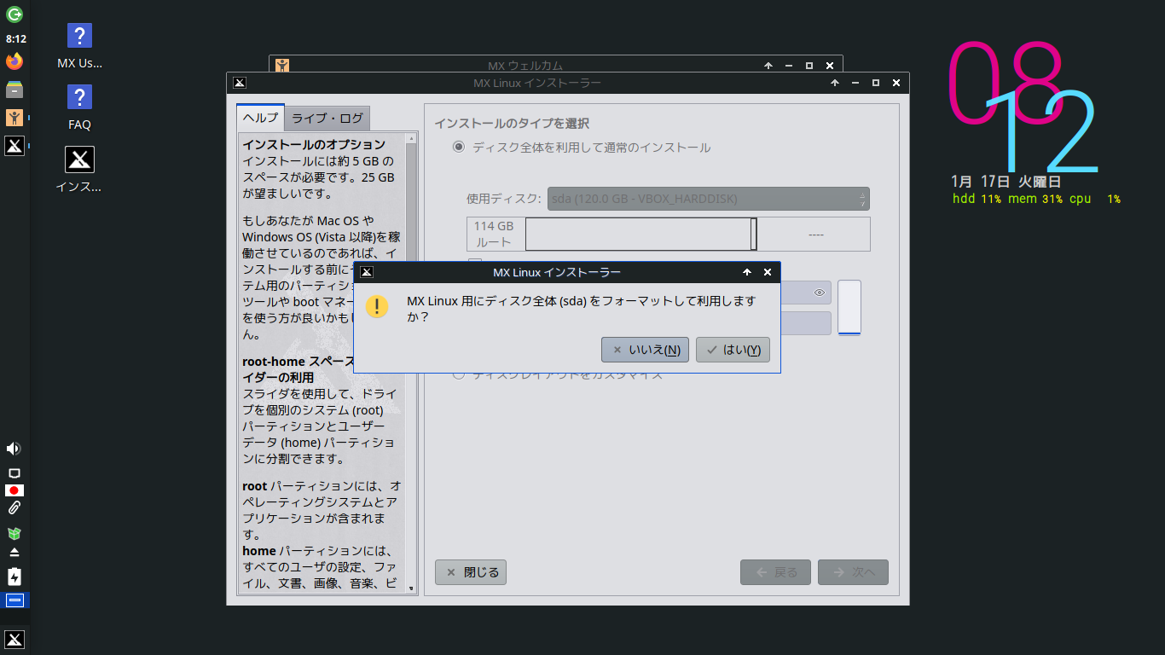Screen dimensions: 1165x655
Task: Toggle password visibility eye icon
Action: click(x=820, y=293)
